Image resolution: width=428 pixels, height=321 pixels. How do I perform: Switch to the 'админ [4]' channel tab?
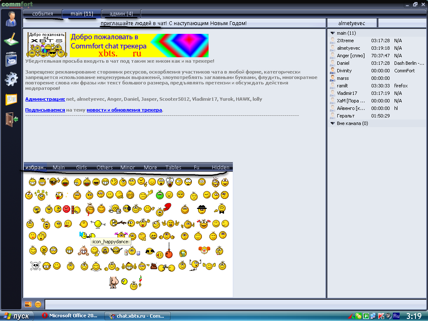(121, 14)
